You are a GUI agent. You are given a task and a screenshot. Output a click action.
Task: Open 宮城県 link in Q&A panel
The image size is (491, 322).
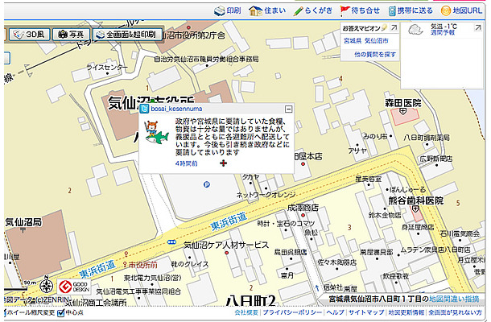point(353,41)
